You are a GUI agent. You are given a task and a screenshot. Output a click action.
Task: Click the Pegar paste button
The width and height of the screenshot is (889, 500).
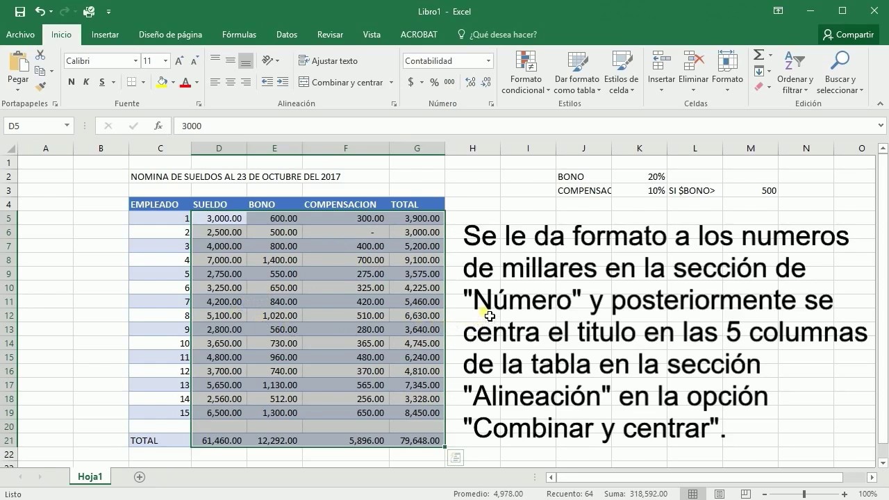coord(18,72)
